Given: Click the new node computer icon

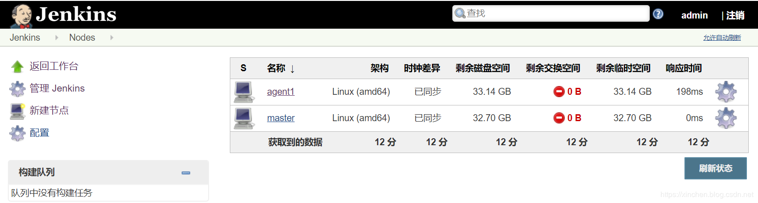Looking at the screenshot, I should (x=18, y=111).
